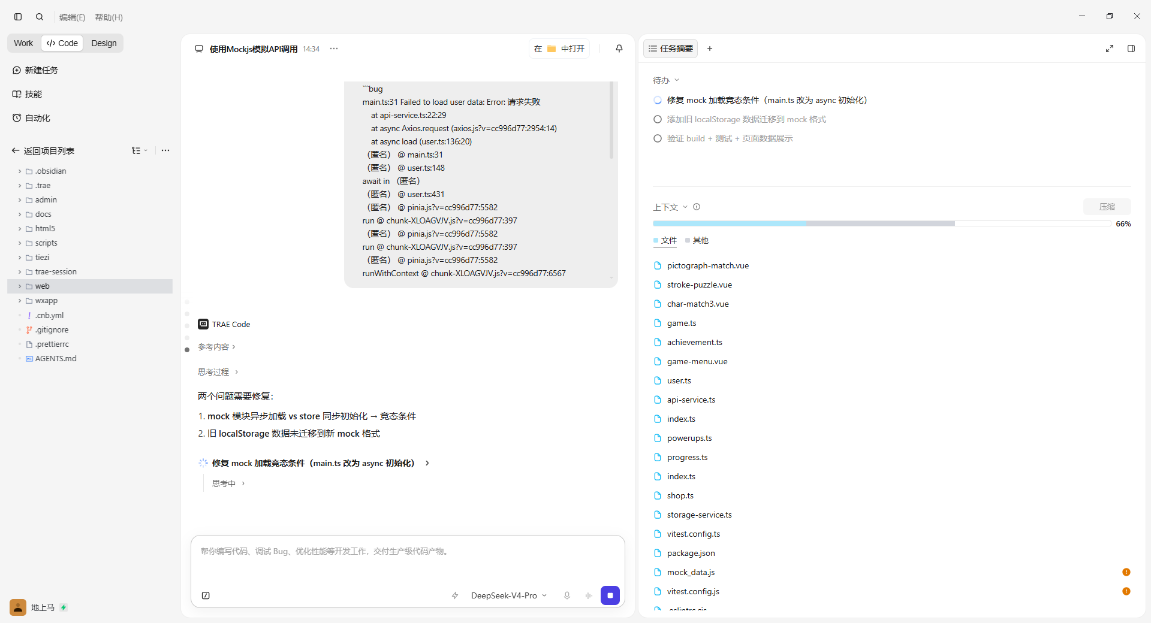Toggle the left sidebar panel icon
This screenshot has width=1151, height=623.
(18, 17)
